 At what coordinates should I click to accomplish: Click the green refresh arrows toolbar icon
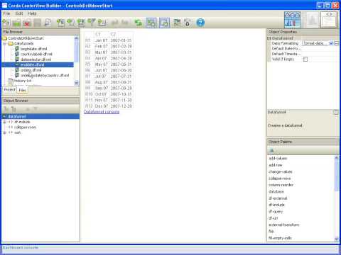138,23
